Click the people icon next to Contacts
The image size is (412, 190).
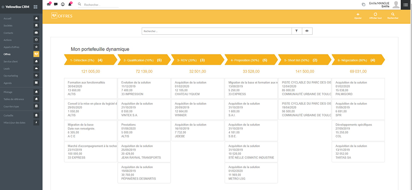(36, 33)
